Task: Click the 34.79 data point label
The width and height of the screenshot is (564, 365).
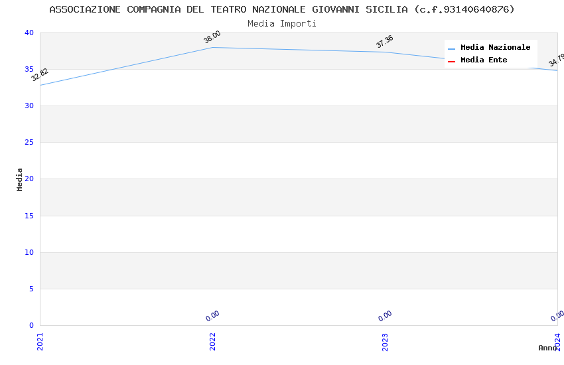Action: [557, 60]
